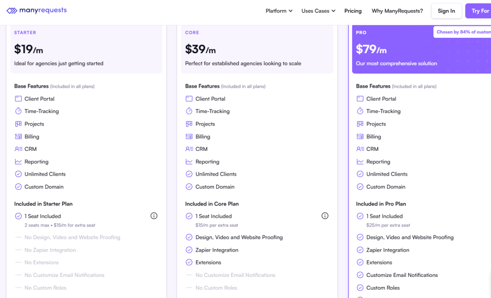
Task: Click the ManyRequests logo icon
Action: click(12, 11)
